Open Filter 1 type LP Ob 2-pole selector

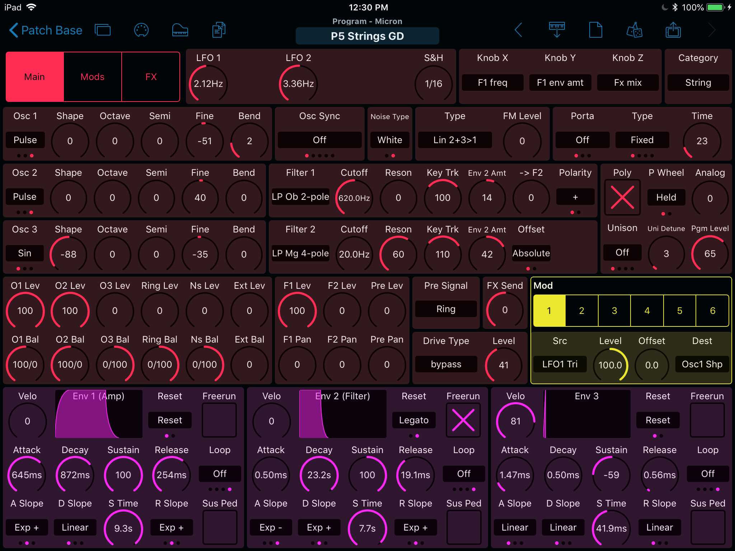tap(300, 197)
